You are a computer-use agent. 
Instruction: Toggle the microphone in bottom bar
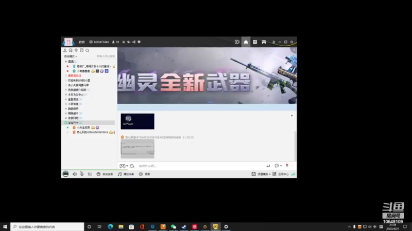click(82, 174)
